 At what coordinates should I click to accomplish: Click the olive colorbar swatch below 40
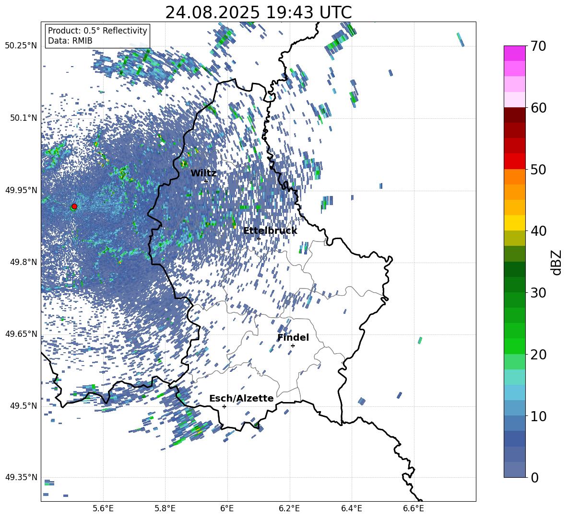click(514, 238)
